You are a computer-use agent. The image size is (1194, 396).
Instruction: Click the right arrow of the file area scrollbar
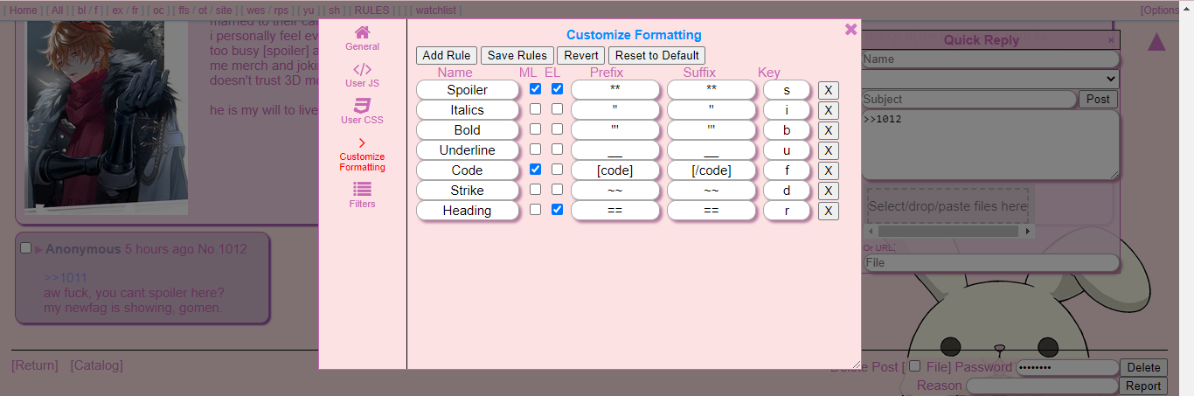tap(1027, 232)
